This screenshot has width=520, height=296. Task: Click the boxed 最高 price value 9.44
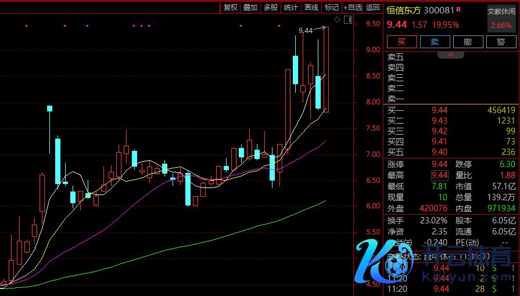(x=439, y=175)
